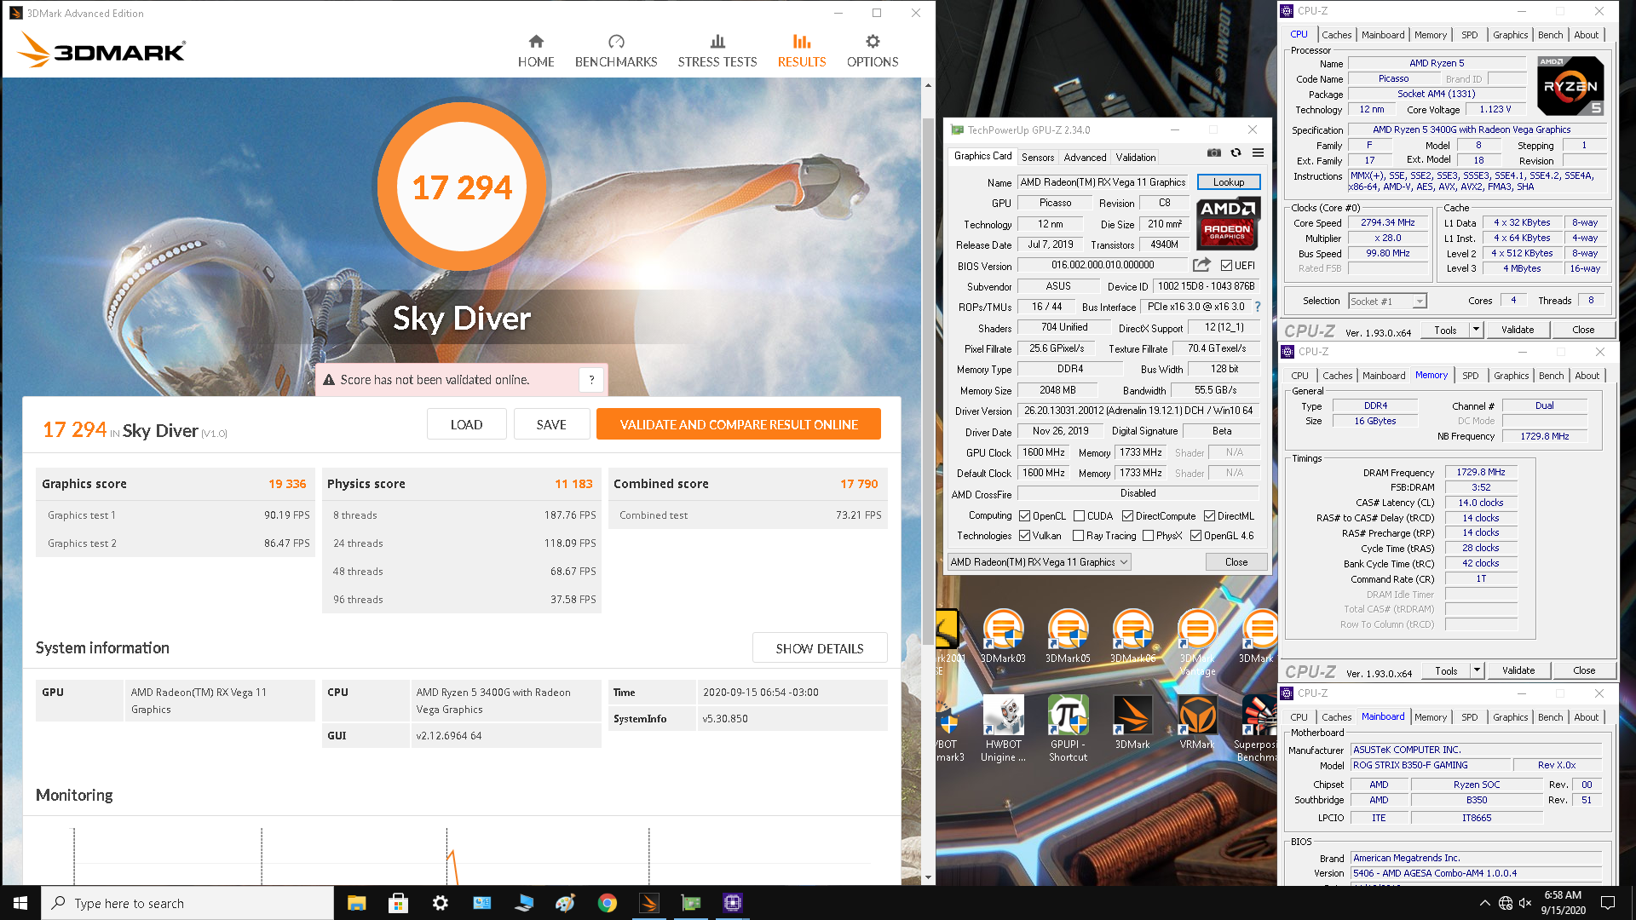Open VRMark desktop shortcut
This screenshot has width=1636, height=920.
1197,722
